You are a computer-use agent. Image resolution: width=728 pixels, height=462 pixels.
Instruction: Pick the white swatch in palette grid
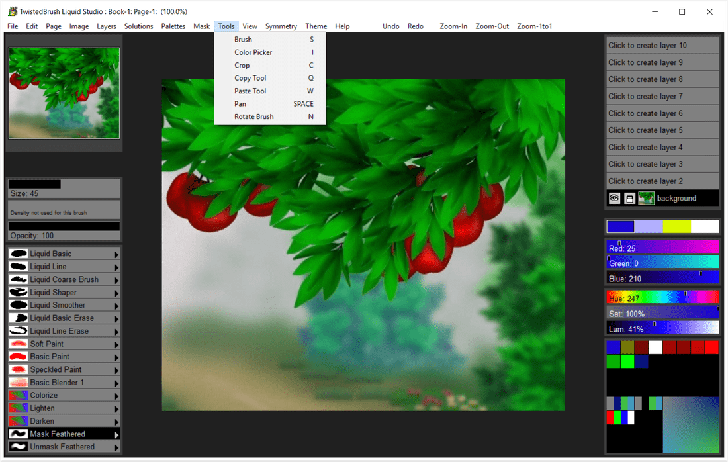tap(655, 347)
